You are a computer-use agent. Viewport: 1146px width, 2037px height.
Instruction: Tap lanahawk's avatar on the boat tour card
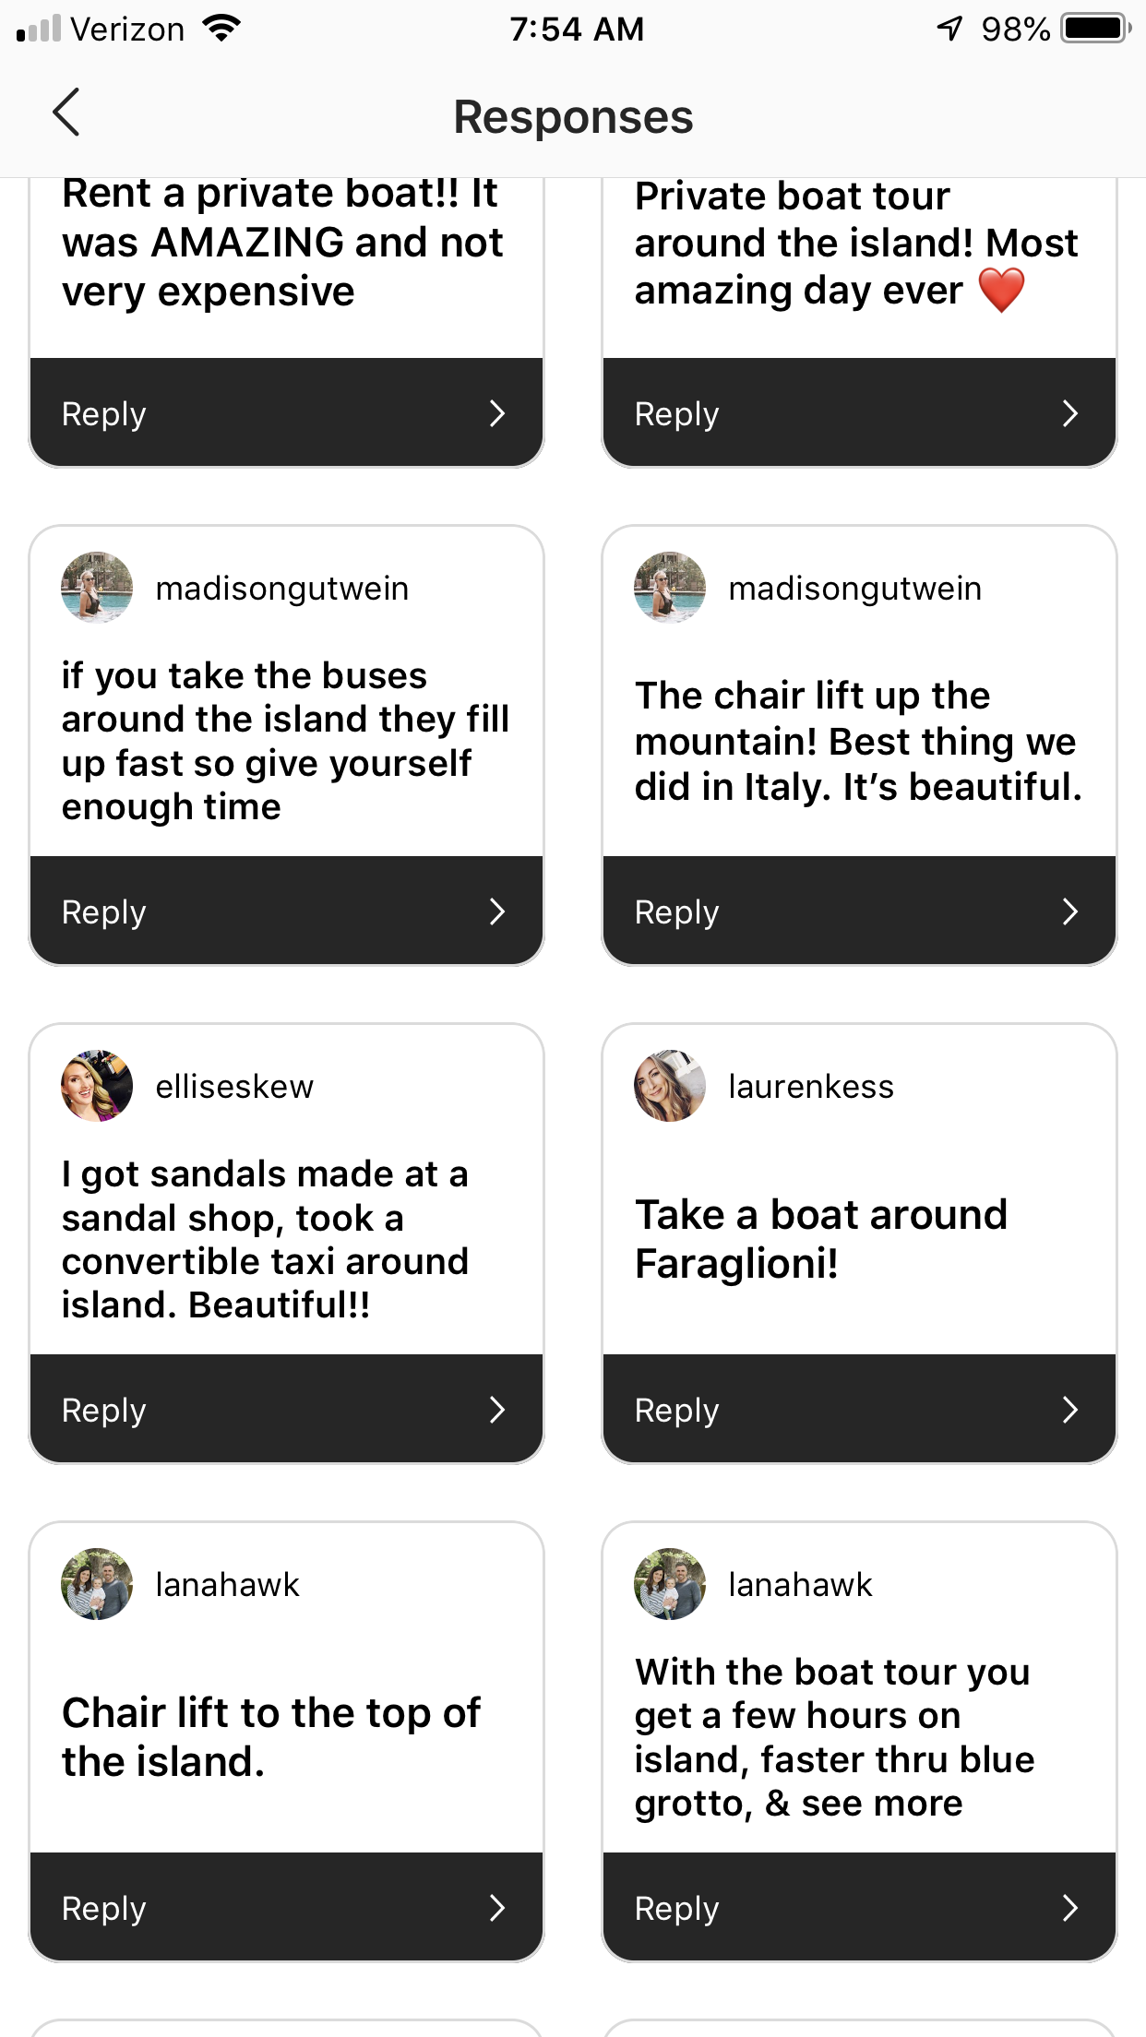point(670,1584)
